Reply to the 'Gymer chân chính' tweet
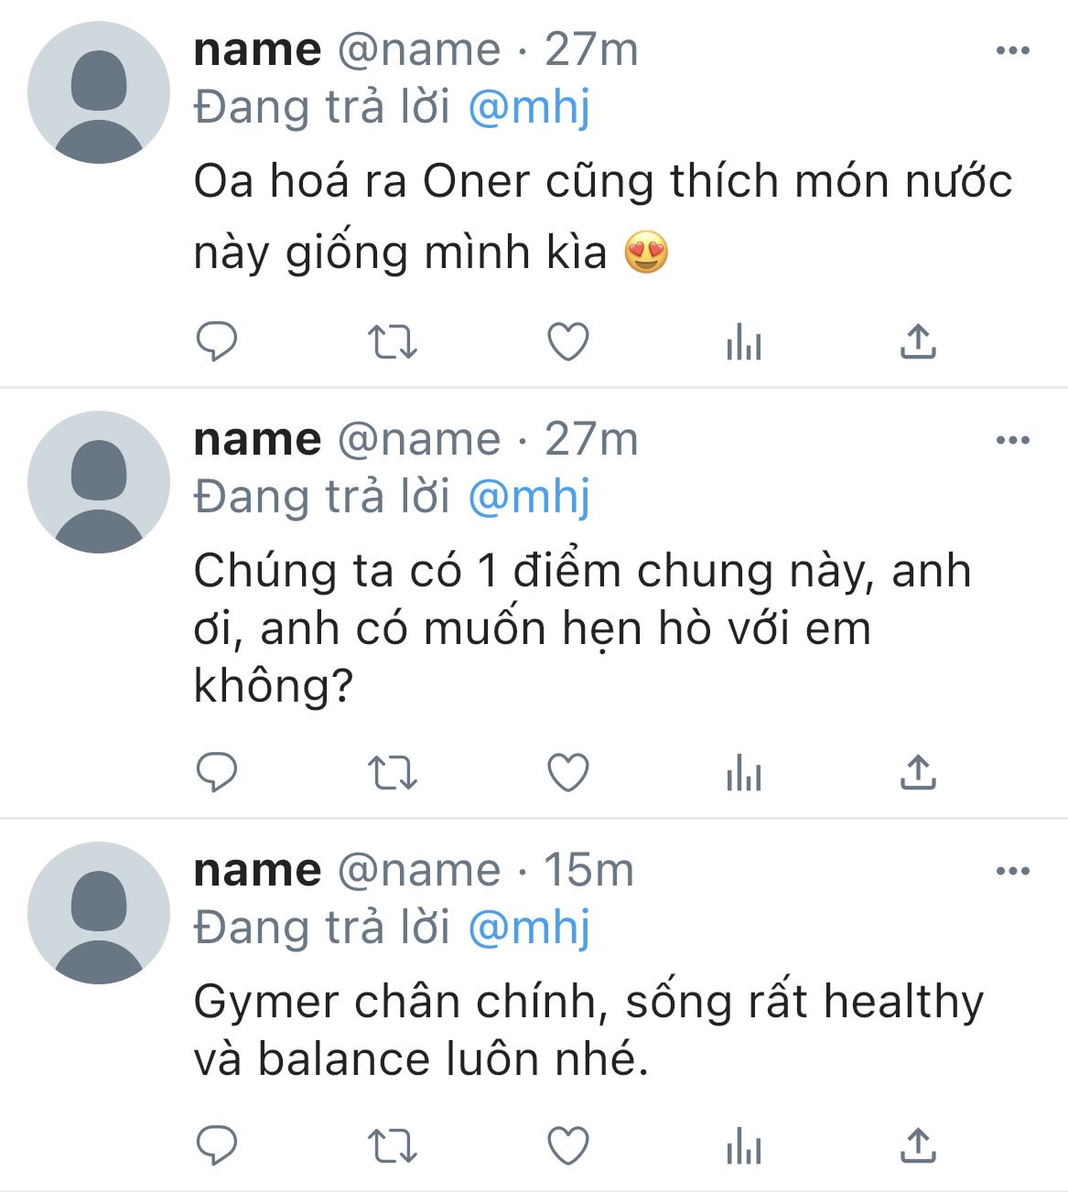Viewport: 1068px width, 1192px height. click(x=217, y=1145)
